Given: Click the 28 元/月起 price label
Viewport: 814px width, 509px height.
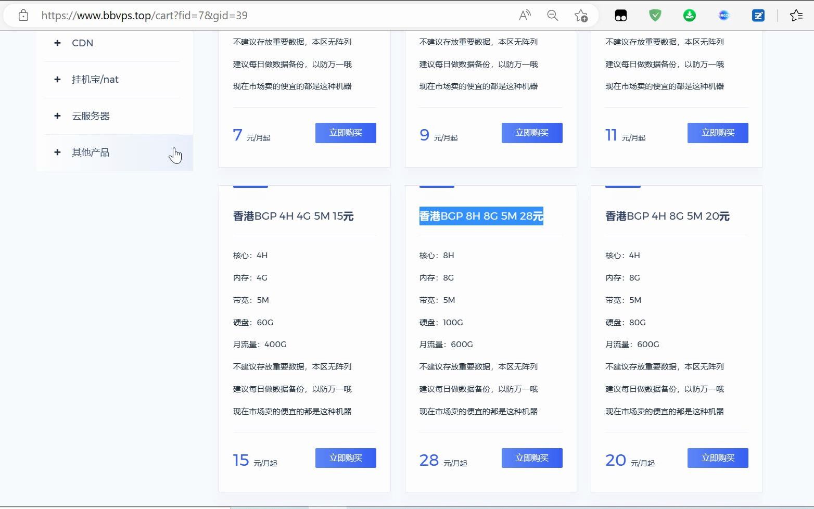Looking at the screenshot, I should pyautogui.click(x=443, y=460).
